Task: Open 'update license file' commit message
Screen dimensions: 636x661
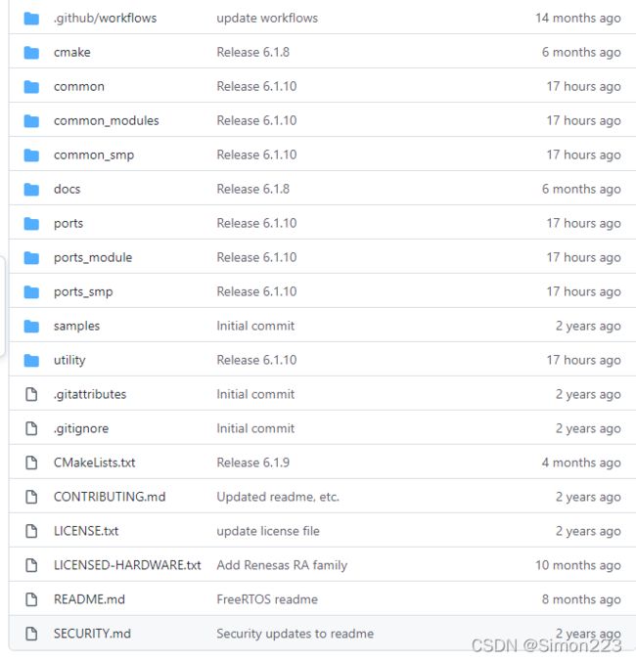Action: tap(268, 531)
